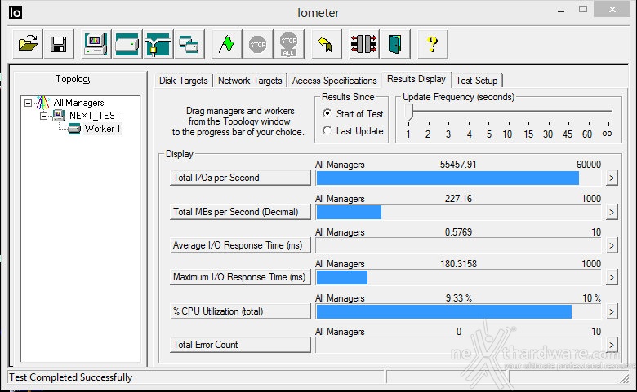The width and height of the screenshot is (637, 392).
Task: Stop current test icon
Action: click(x=257, y=44)
